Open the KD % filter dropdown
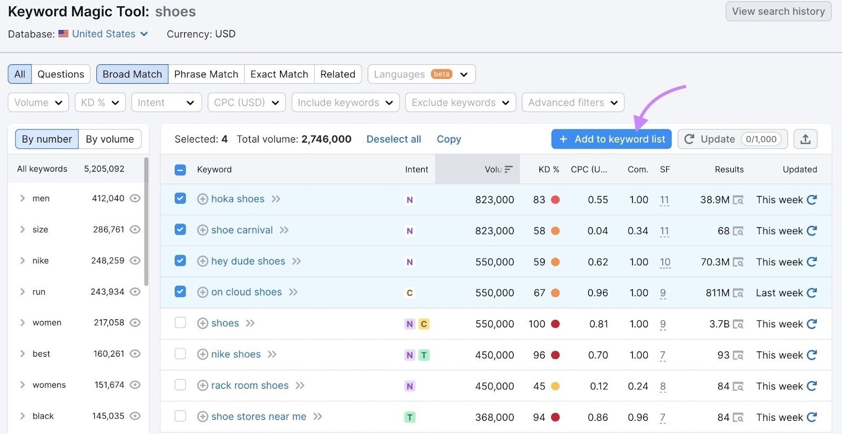The width and height of the screenshot is (842, 434). (x=100, y=103)
